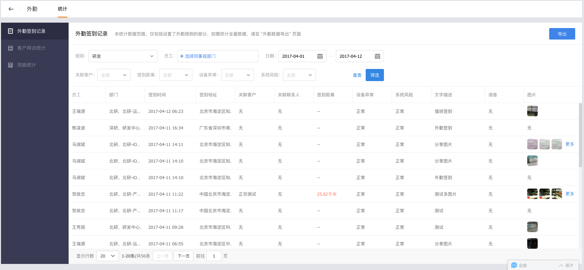Click the back arrow icon
This screenshot has height=270, width=584.
tap(11, 9)
